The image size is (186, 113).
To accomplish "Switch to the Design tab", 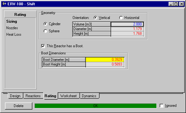I will [x=15, y=96].
